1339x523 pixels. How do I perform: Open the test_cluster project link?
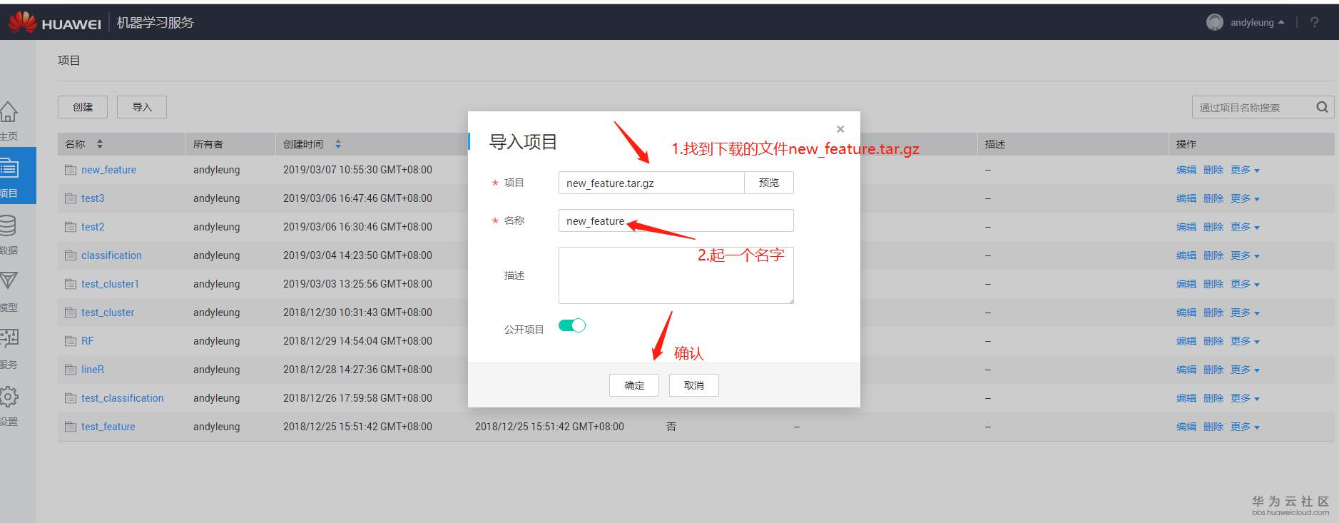click(x=108, y=313)
